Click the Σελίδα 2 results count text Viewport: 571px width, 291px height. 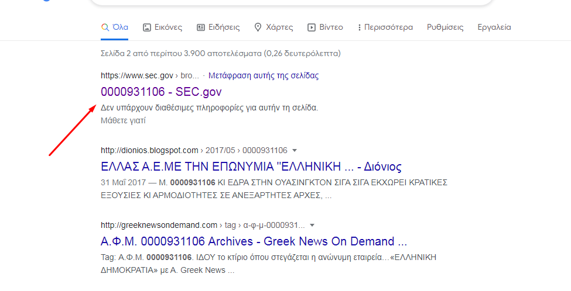pos(221,53)
